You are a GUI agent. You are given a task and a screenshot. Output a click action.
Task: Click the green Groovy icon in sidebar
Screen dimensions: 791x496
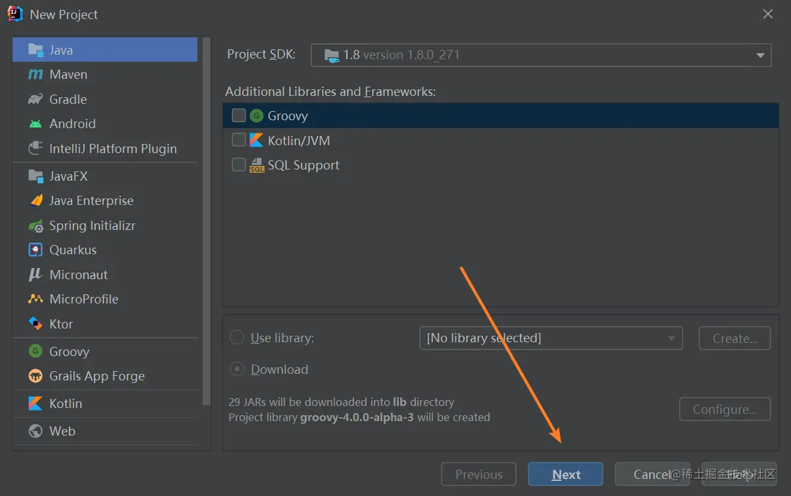(x=36, y=351)
